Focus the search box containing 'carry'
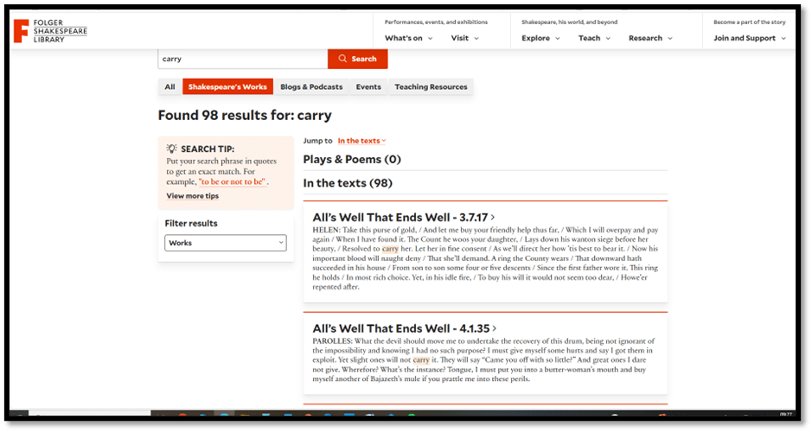812x432 pixels. tap(242, 59)
